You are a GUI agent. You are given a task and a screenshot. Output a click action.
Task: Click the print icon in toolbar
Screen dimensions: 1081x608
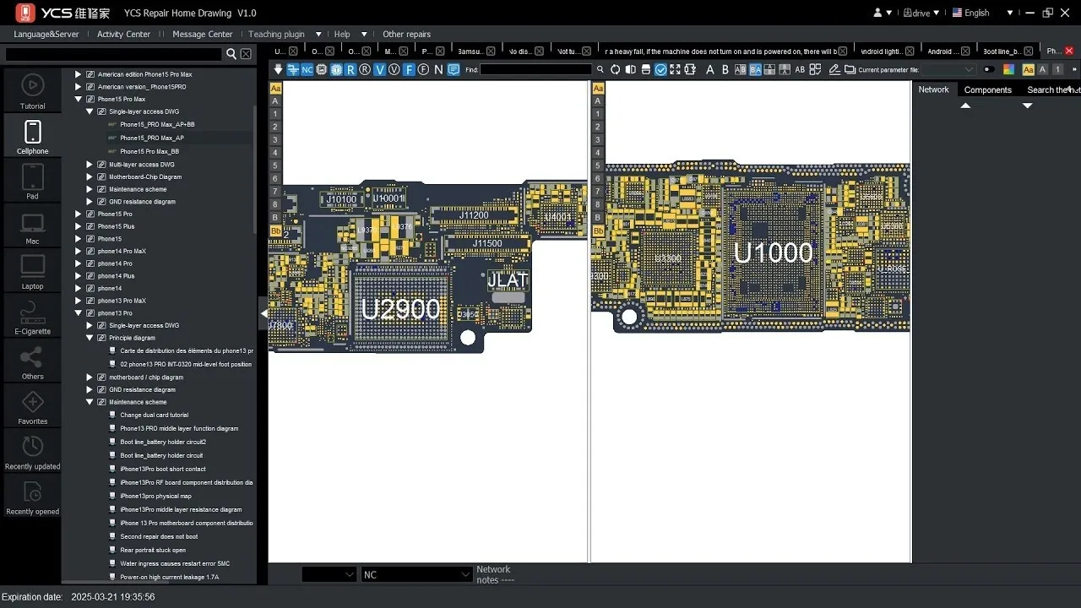[645, 69]
